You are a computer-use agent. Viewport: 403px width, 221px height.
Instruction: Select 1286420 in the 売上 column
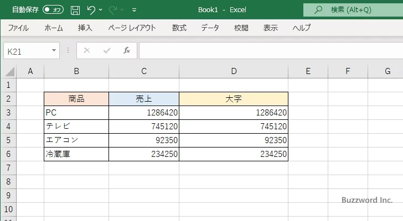click(144, 113)
